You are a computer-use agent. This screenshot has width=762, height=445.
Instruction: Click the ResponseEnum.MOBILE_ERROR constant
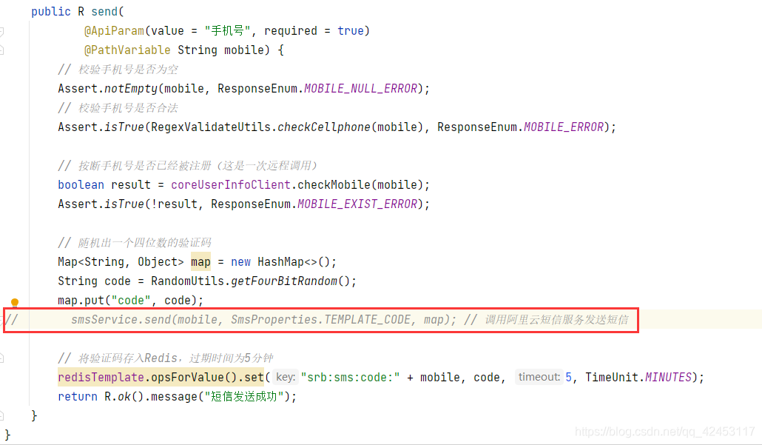coord(521,127)
